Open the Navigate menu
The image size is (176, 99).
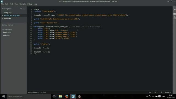[23, 4]
